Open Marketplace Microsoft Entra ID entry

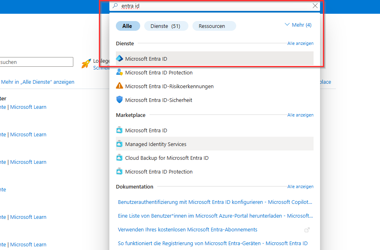[x=214, y=130]
